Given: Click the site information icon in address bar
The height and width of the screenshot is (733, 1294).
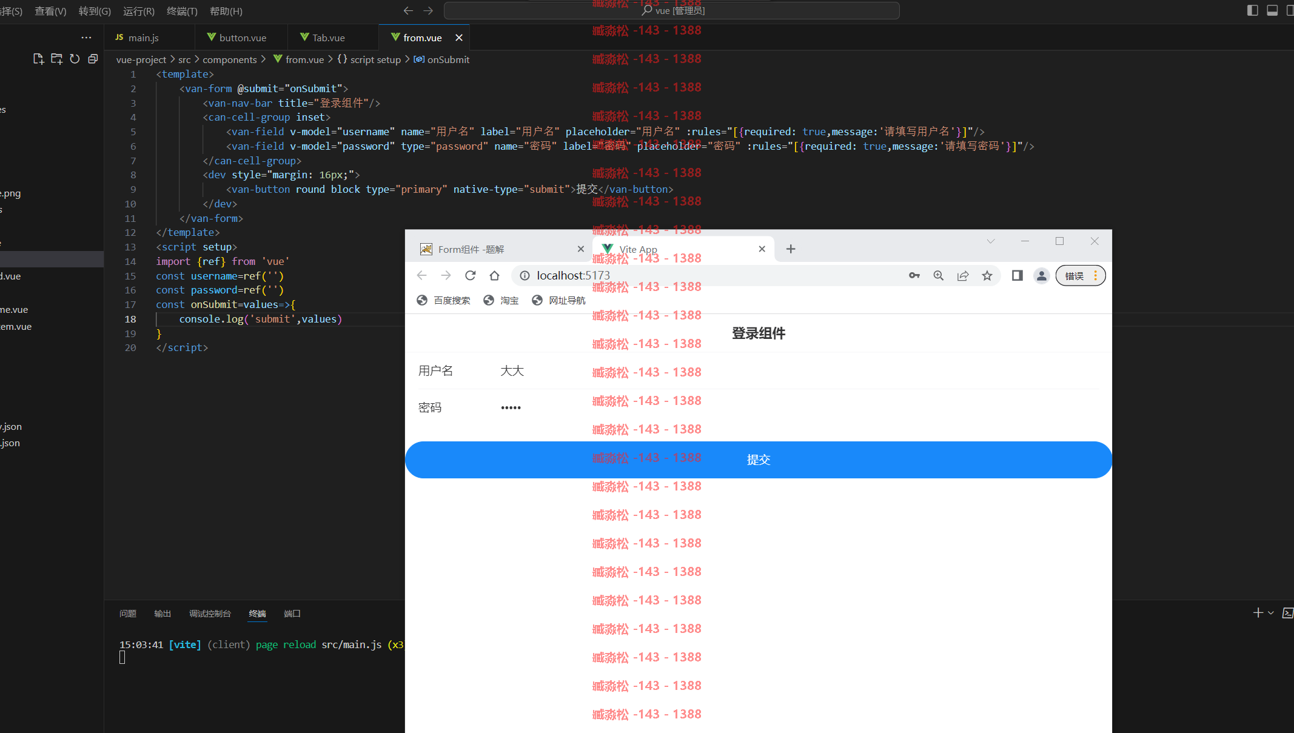Looking at the screenshot, I should (x=525, y=275).
